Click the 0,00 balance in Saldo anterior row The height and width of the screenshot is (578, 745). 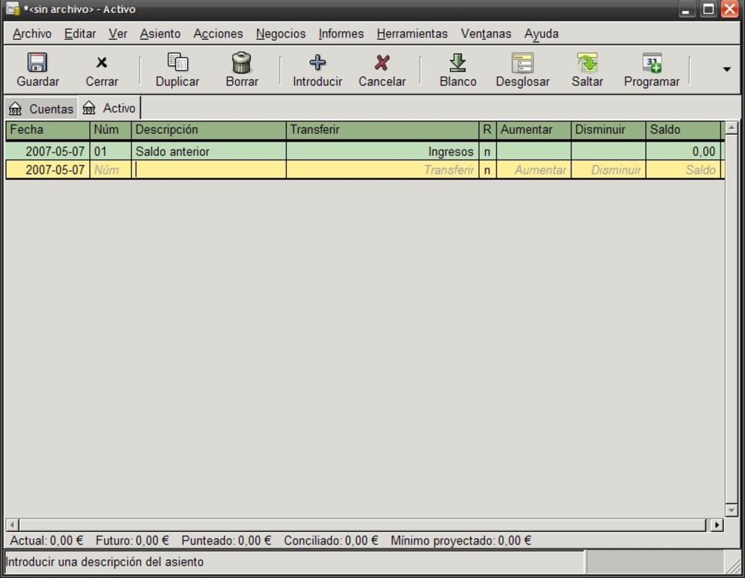pos(684,152)
